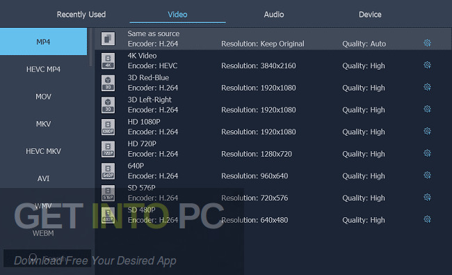The height and width of the screenshot is (275, 452).
Task: Select HEVC MKV format in sidebar
Action: point(43,151)
